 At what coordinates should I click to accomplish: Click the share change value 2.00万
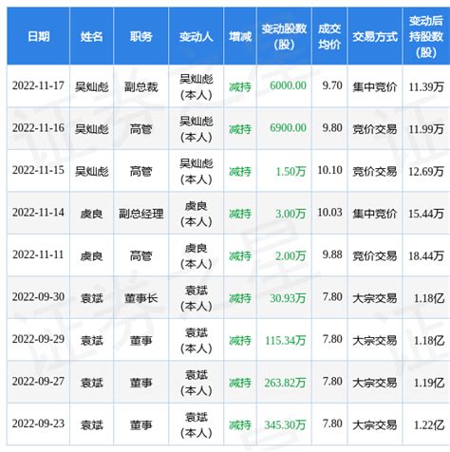(291, 255)
